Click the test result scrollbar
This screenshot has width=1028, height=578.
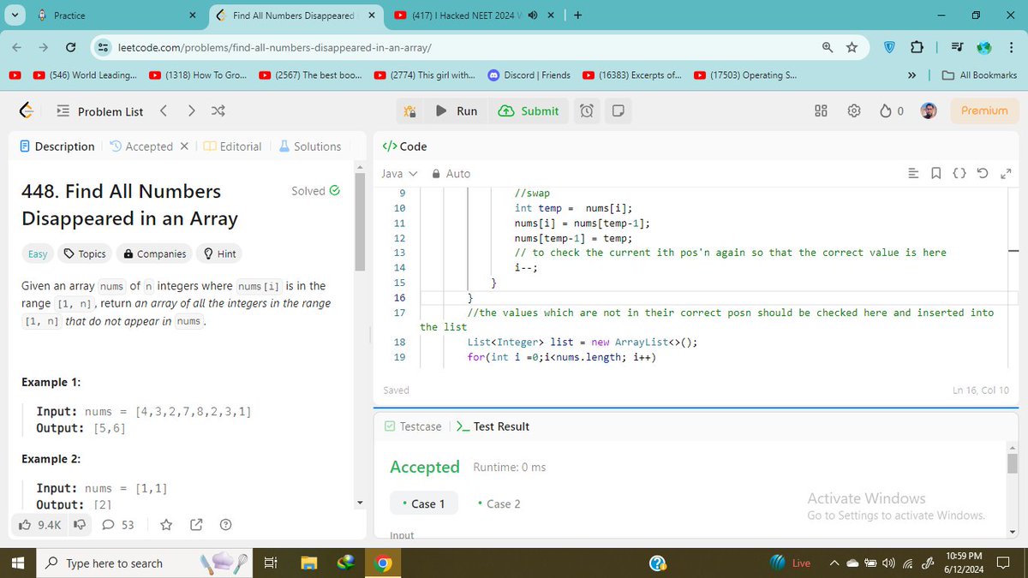pos(1013,463)
